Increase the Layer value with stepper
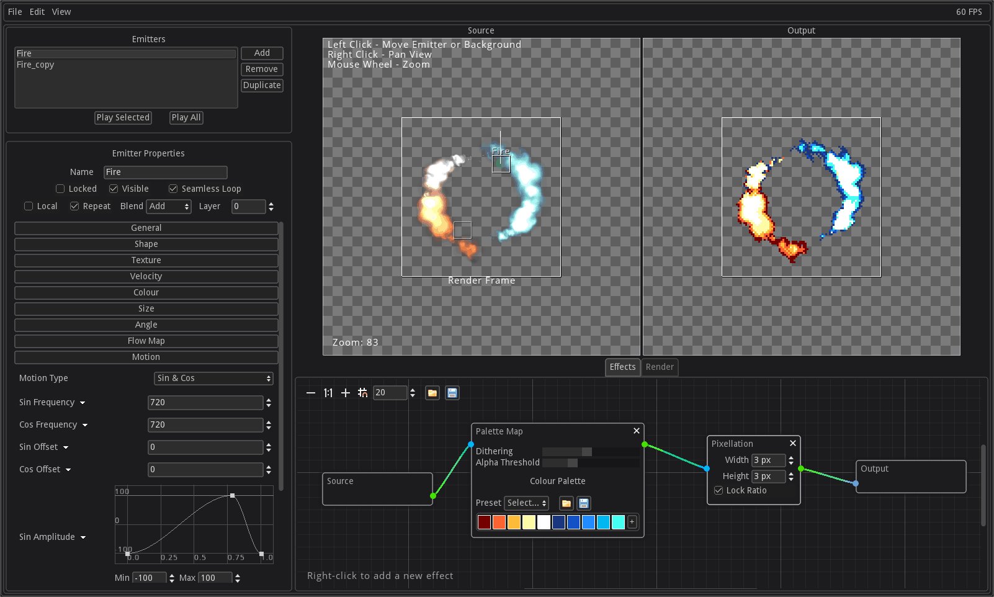994x597 pixels. tap(271, 204)
